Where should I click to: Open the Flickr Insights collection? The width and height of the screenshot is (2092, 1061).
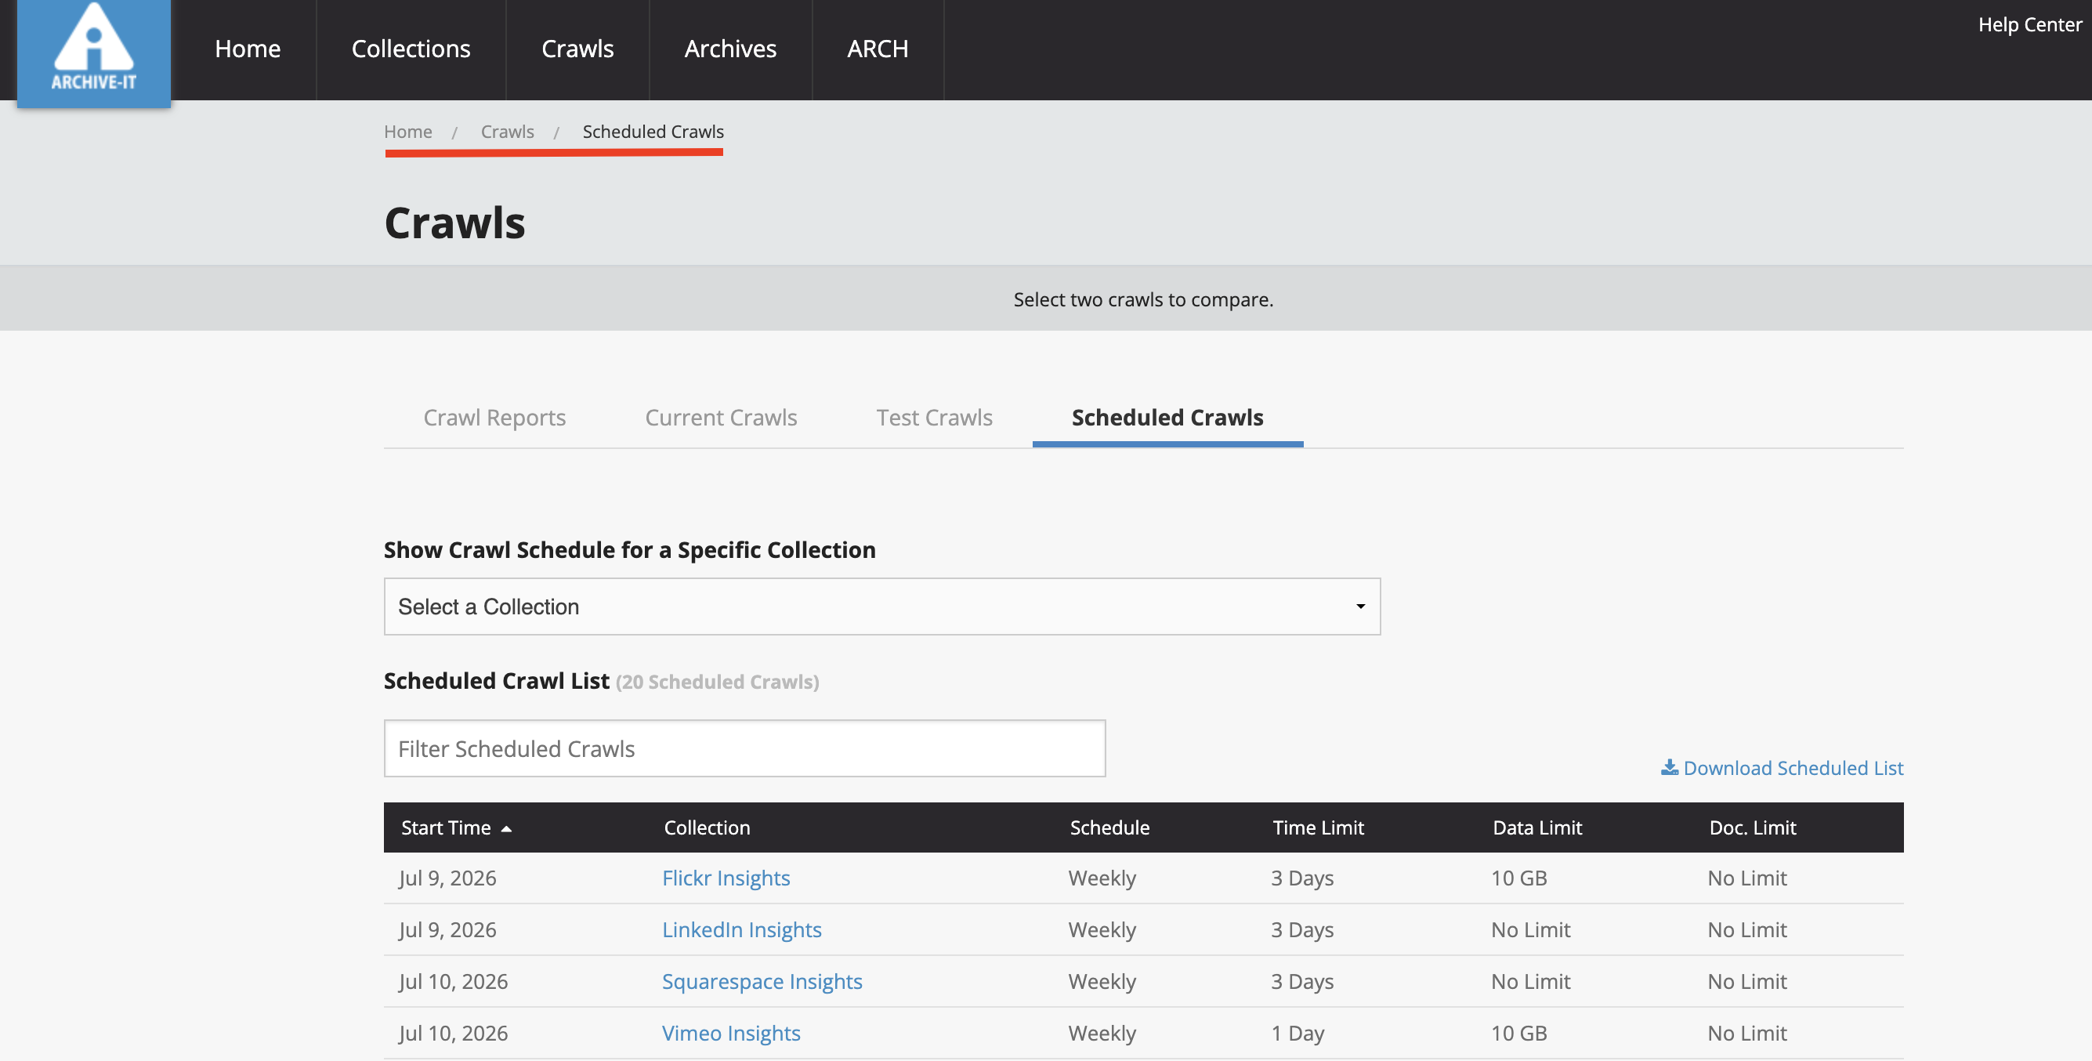(726, 878)
